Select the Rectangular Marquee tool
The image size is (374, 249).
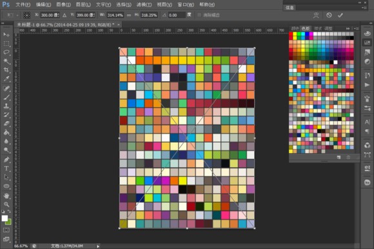(x=6, y=44)
